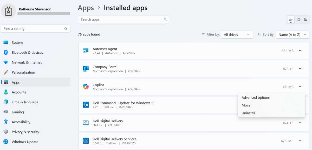Click the user profile avatar picture
This screenshot has width=312, height=150.
[x=9, y=11]
